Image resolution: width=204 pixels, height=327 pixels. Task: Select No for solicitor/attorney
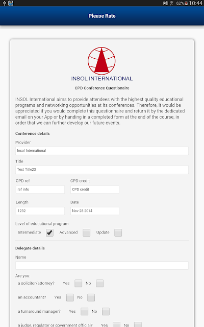tap(100, 283)
